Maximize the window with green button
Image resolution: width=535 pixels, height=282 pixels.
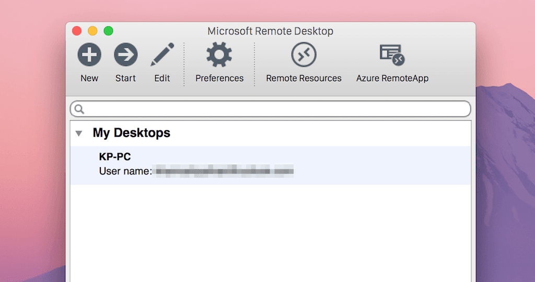pos(109,31)
